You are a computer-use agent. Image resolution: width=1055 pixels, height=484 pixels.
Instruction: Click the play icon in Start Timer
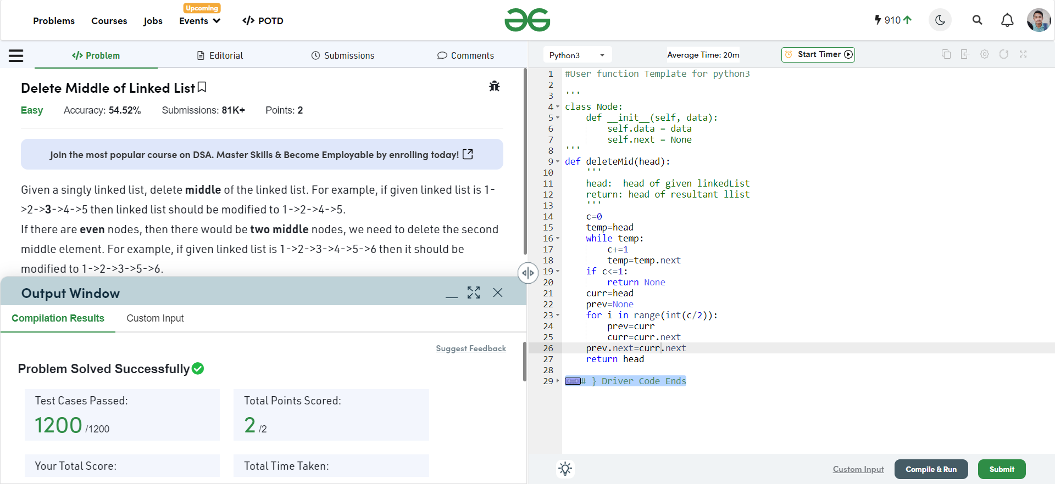[848, 54]
